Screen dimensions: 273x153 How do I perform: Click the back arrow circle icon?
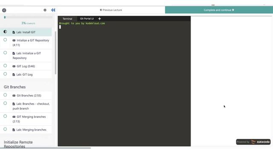coord(4,10)
